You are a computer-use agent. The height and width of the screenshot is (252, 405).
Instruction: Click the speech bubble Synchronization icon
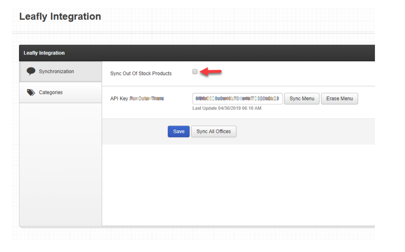point(31,71)
